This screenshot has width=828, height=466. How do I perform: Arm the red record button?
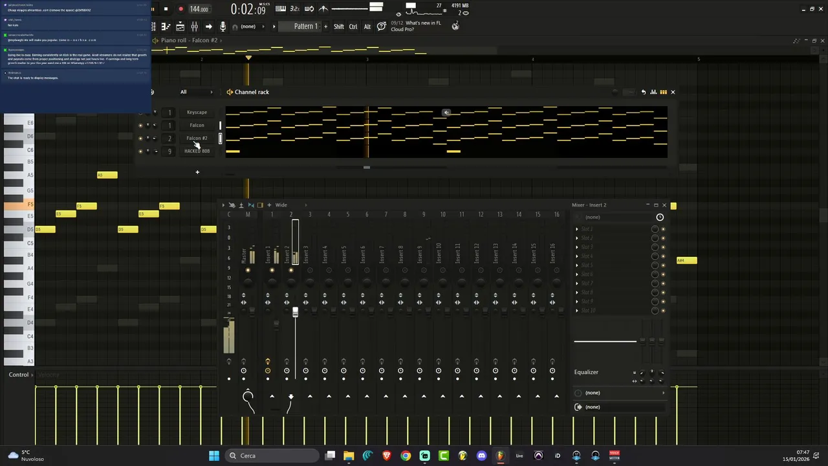180,9
